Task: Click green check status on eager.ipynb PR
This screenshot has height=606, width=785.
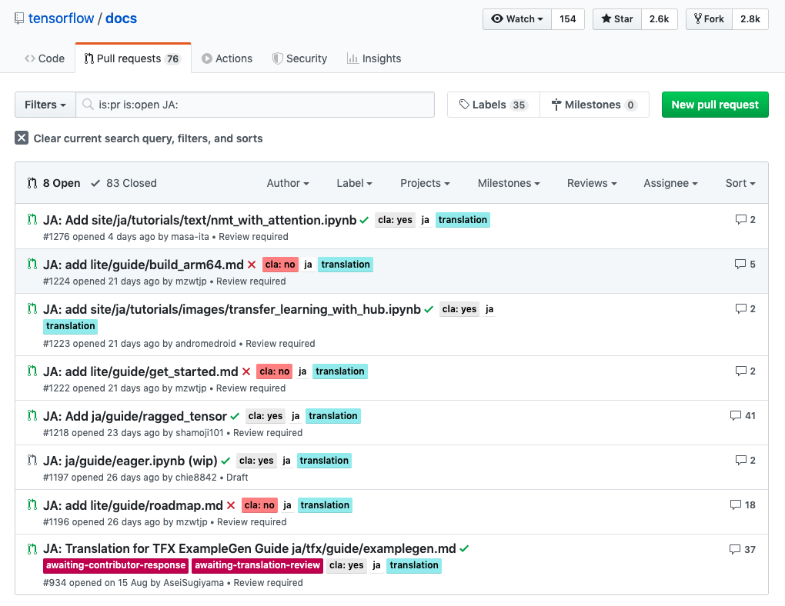Action: coord(225,461)
